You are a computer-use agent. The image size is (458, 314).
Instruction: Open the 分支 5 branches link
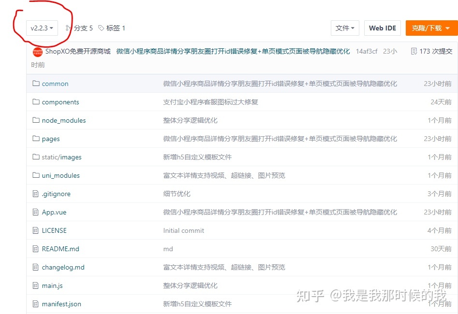[x=83, y=28]
